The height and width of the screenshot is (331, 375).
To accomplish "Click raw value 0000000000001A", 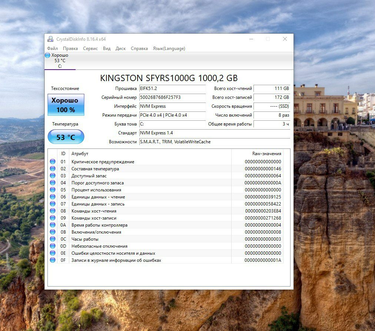I will coord(263,260).
